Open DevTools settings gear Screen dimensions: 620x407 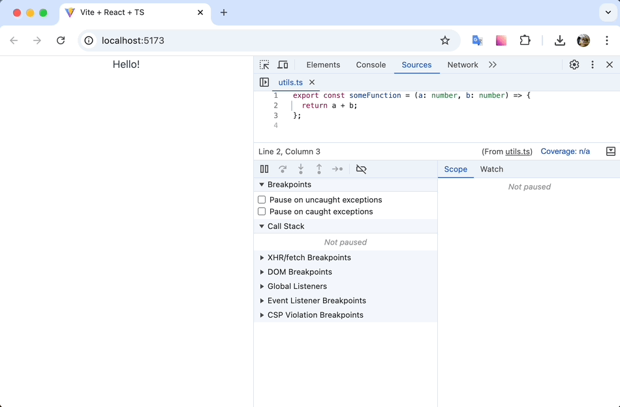click(574, 65)
